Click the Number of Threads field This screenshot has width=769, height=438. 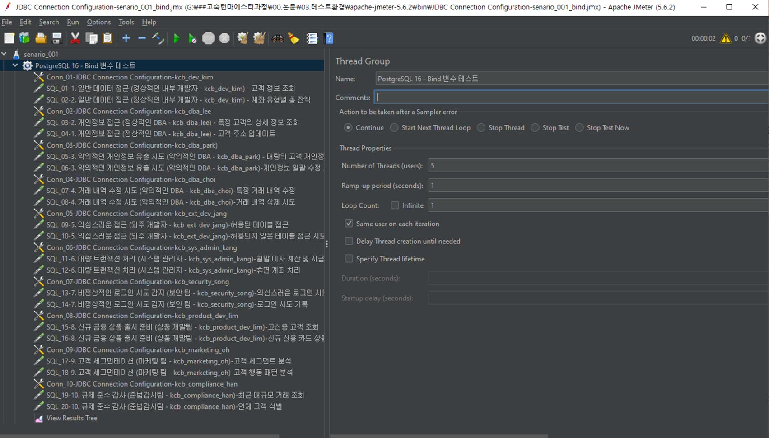tap(599, 166)
